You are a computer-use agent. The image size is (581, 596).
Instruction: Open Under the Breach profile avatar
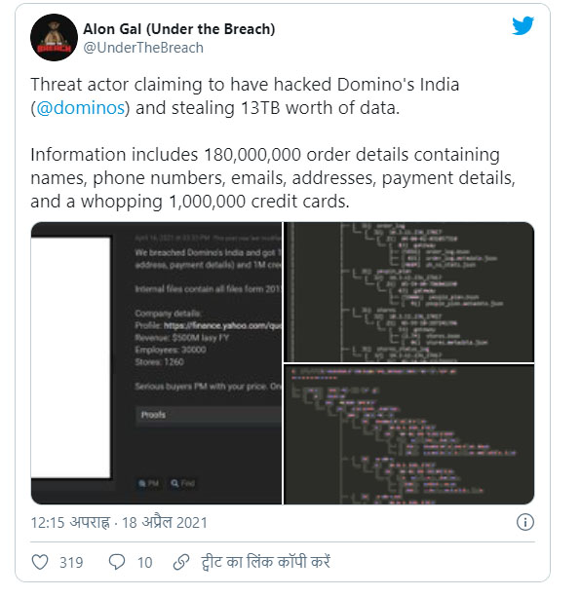(54, 37)
